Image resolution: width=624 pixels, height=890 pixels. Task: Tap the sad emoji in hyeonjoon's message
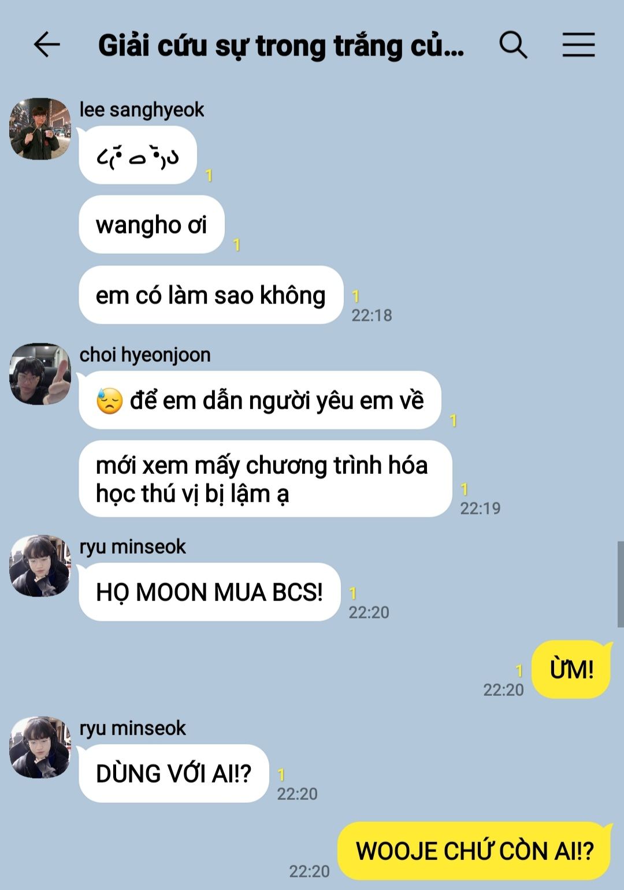pyautogui.click(x=110, y=400)
